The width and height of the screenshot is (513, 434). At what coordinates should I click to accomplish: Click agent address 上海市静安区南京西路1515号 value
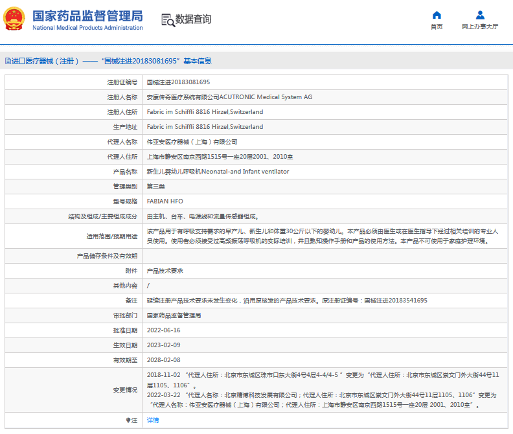point(220,157)
